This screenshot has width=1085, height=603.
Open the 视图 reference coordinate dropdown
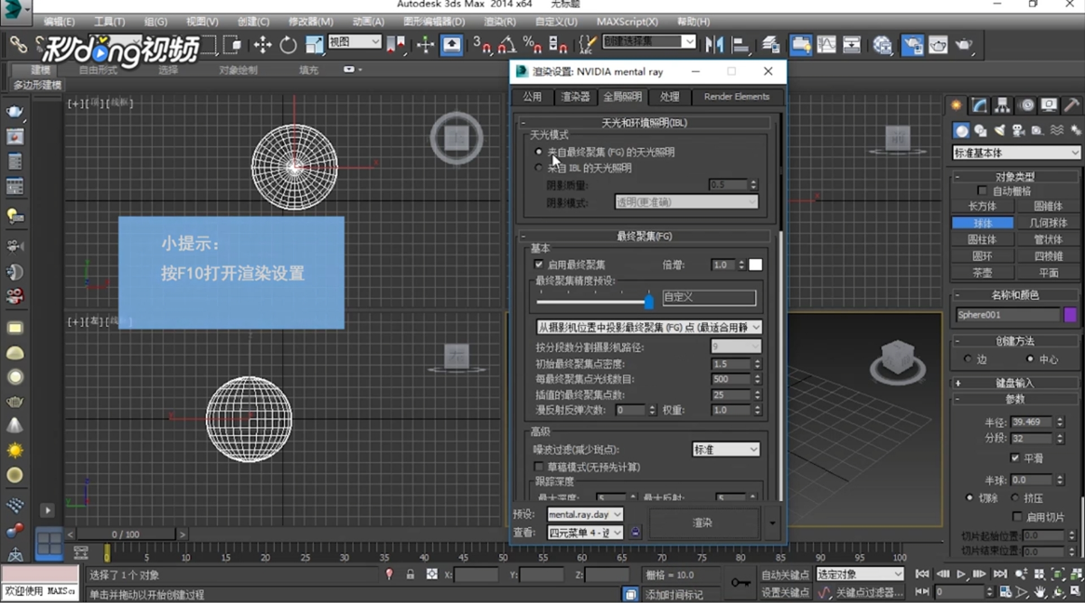click(354, 42)
